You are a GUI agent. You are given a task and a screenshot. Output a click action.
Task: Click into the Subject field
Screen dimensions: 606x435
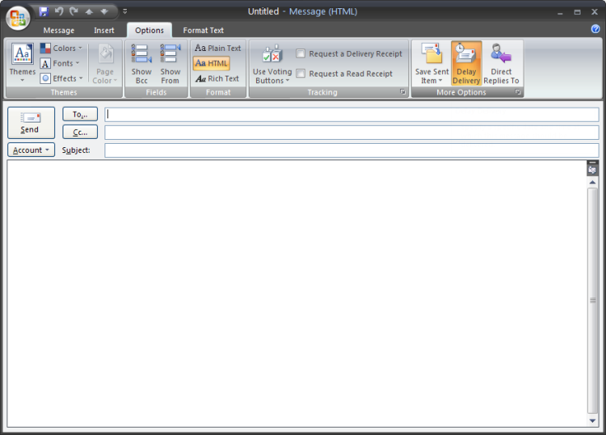[351, 150]
